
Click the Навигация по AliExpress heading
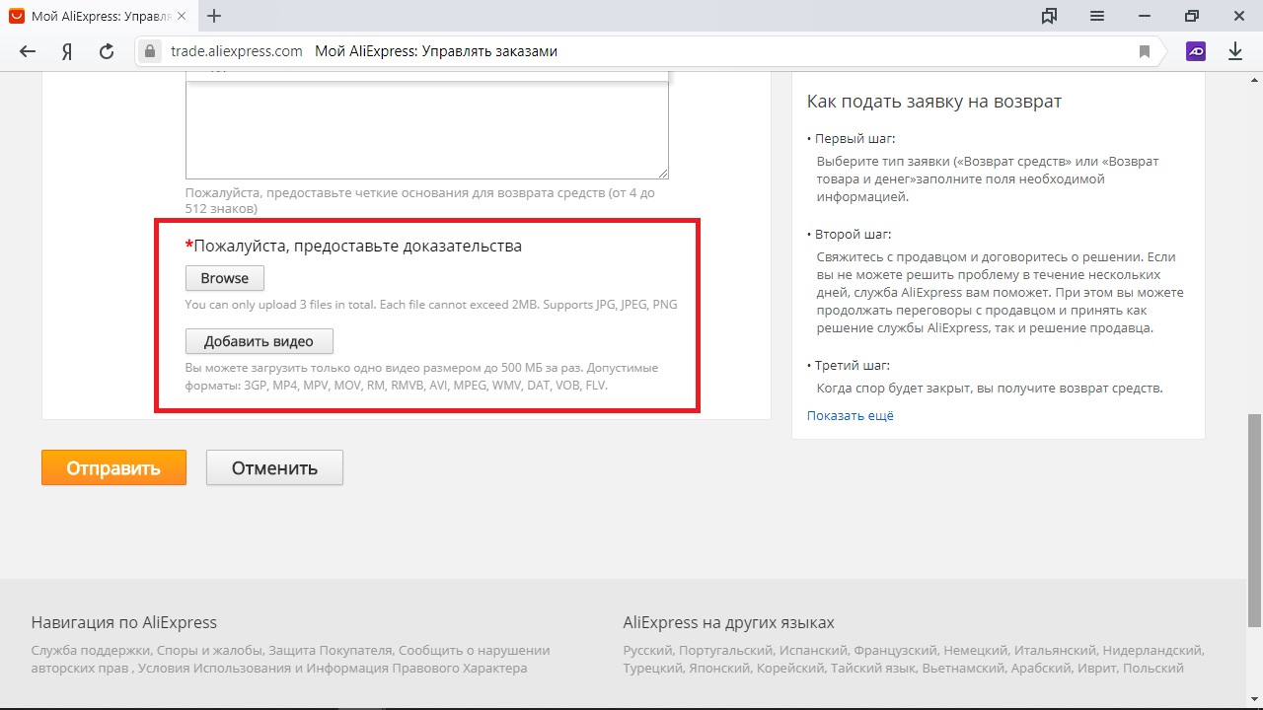pyautogui.click(x=124, y=622)
